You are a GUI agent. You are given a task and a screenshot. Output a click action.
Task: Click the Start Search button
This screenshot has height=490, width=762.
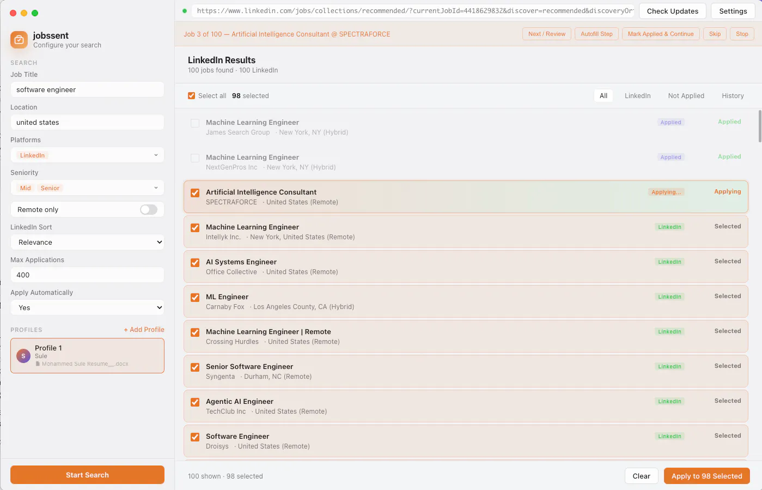click(87, 475)
